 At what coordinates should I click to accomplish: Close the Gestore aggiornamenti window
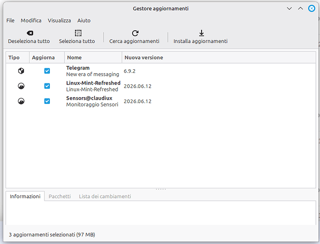tap(312, 9)
